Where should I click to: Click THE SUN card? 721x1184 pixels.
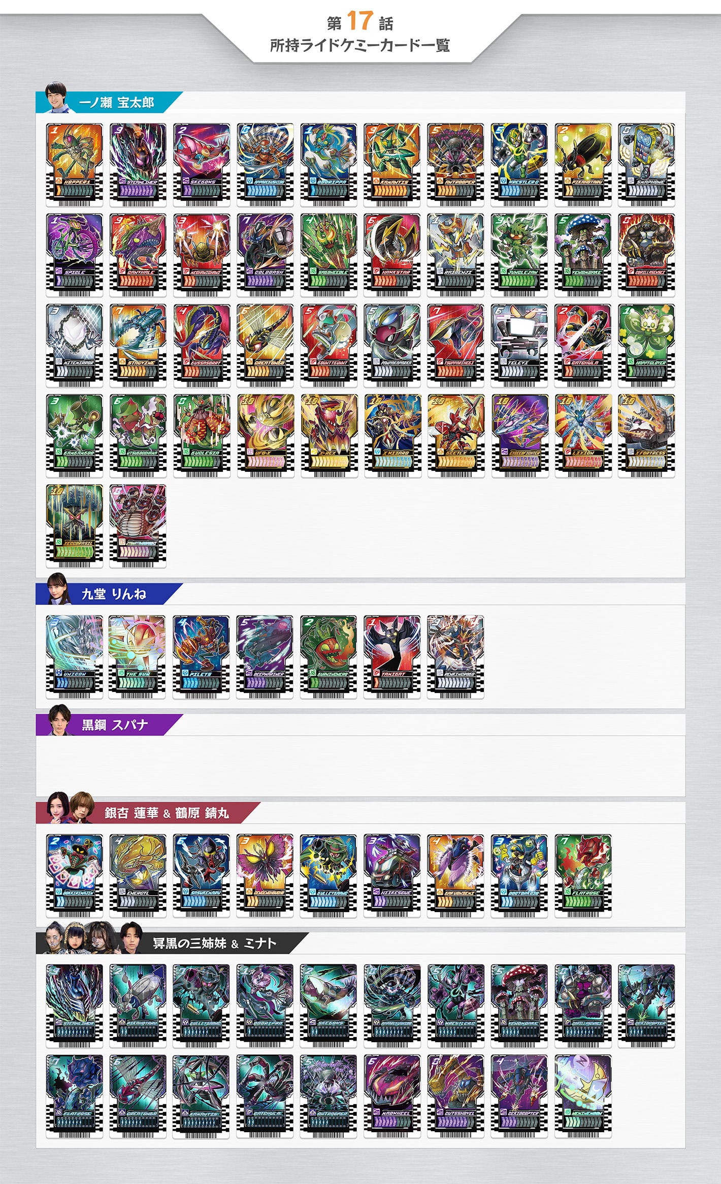click(138, 657)
